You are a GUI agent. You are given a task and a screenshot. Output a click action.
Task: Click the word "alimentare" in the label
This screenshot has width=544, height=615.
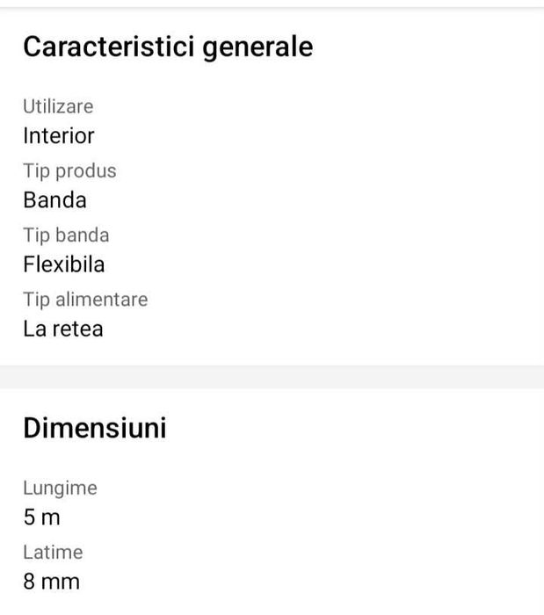[102, 300]
